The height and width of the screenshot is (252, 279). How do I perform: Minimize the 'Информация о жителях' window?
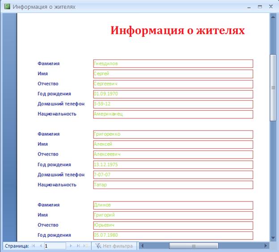249,7
